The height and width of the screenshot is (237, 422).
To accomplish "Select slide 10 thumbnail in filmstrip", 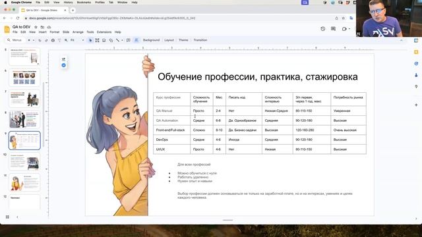I will [24, 162].
